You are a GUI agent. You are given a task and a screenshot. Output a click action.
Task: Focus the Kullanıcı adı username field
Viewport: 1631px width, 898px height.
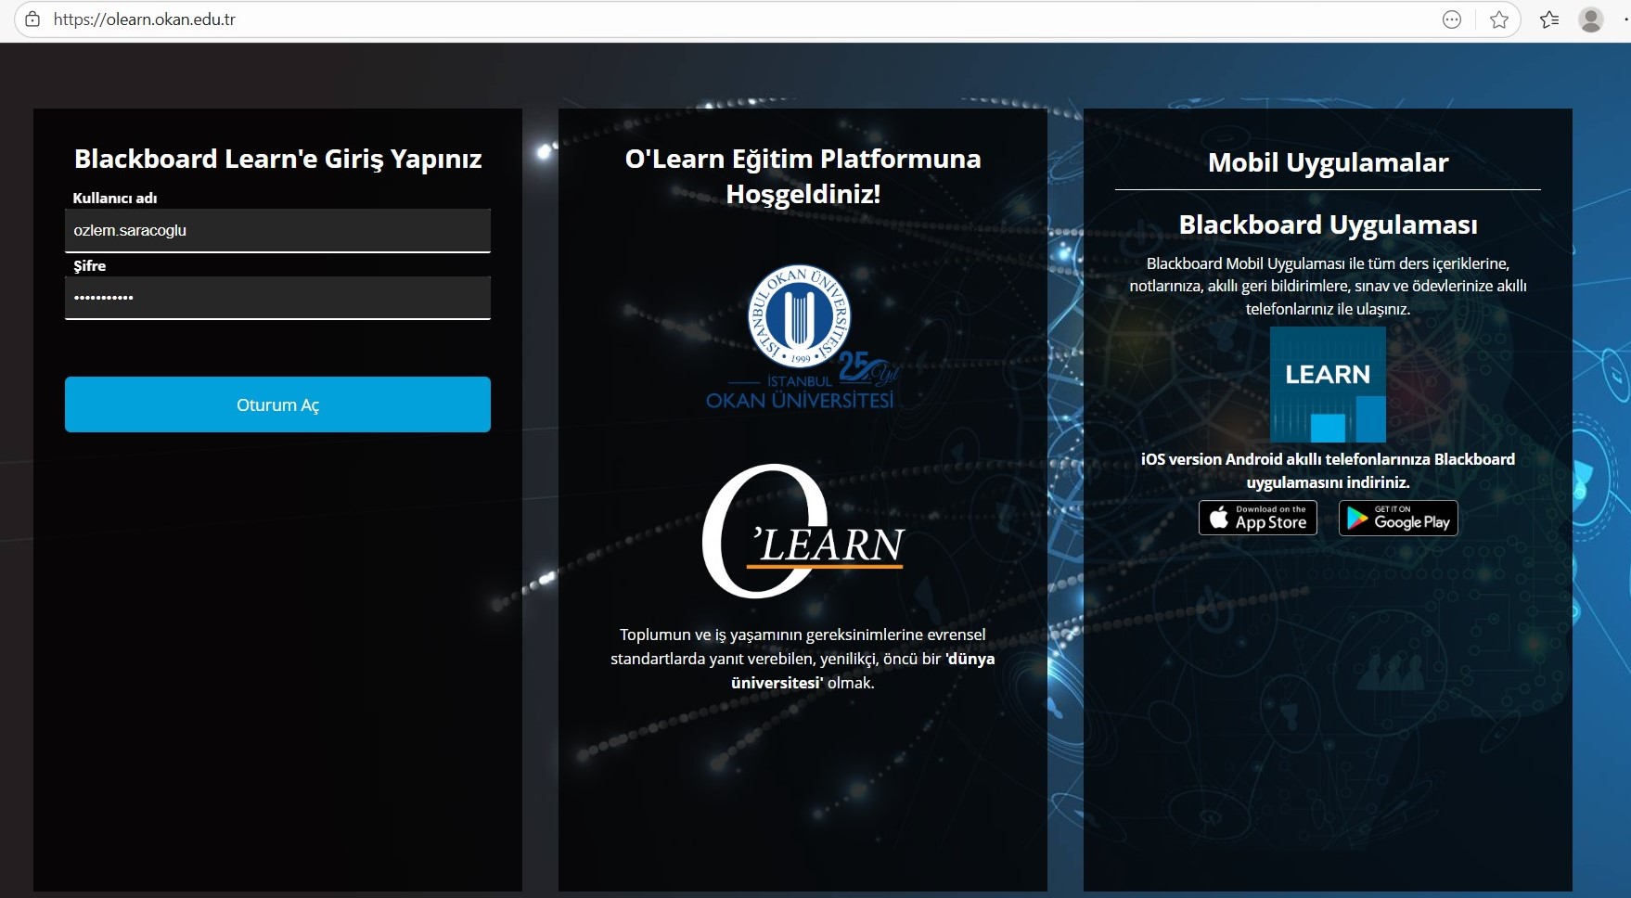(277, 230)
